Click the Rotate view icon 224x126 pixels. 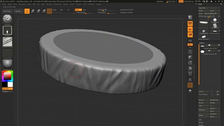click(x=190, y=68)
